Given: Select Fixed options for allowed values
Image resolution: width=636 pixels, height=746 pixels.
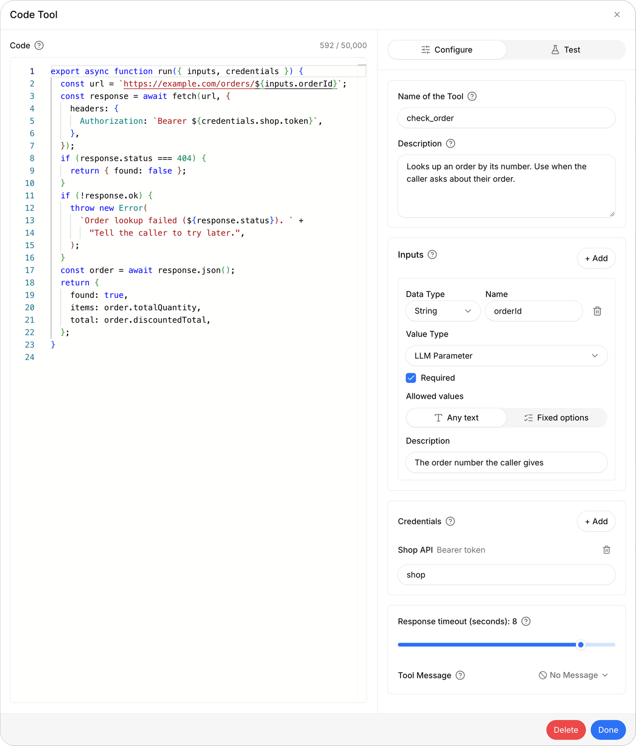Looking at the screenshot, I should coord(556,418).
